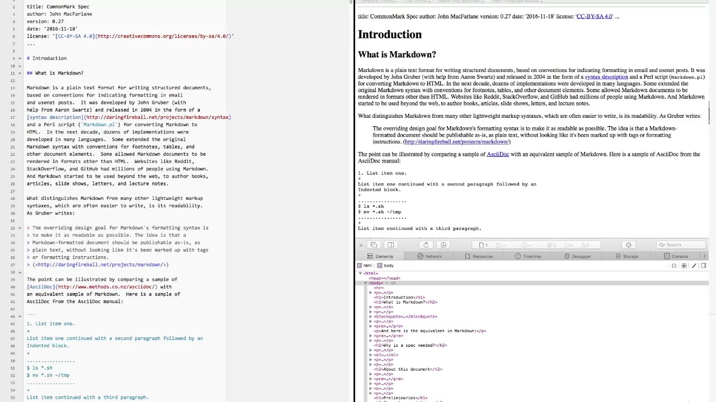
Task: Open the 'CC-BY-SA 4.0' link in preview
Action: point(594,16)
